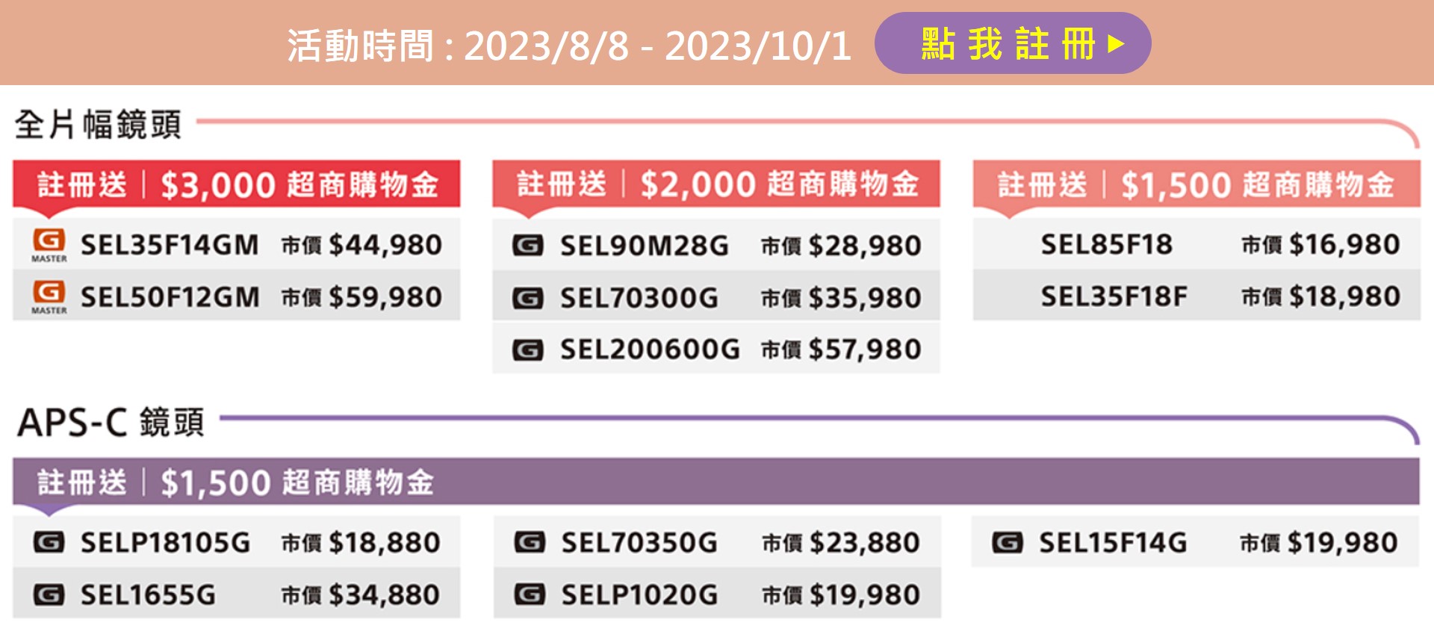Select the SEL85F18 lens row
1434x634 pixels.
1196,244
